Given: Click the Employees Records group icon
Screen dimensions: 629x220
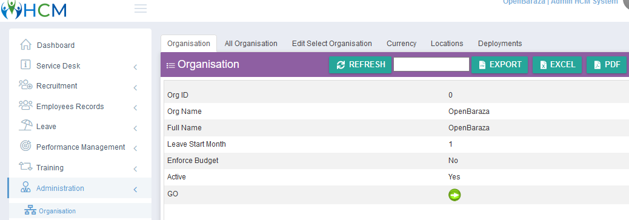Looking at the screenshot, I should click(x=25, y=105).
